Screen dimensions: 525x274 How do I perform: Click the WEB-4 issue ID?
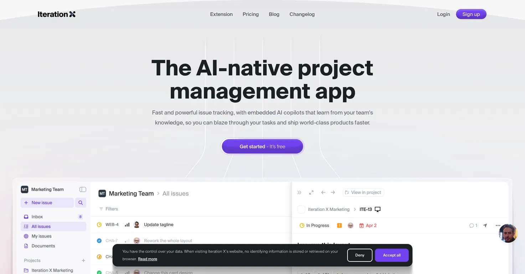click(112, 225)
